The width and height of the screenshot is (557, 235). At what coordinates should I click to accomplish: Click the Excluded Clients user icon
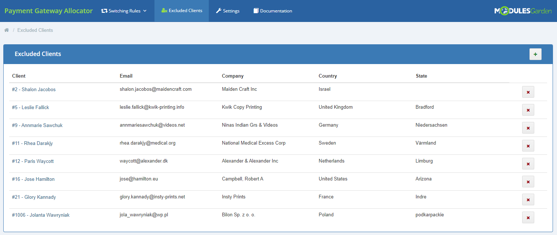pos(164,11)
